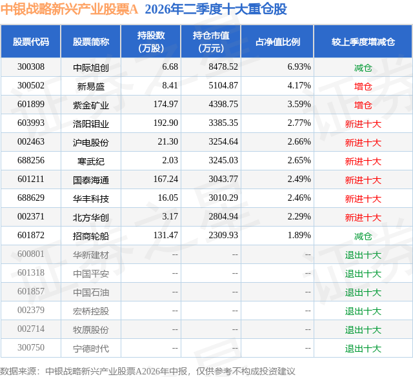Select greyed stock 中国平安
The image size is (413, 377).
tap(91, 274)
